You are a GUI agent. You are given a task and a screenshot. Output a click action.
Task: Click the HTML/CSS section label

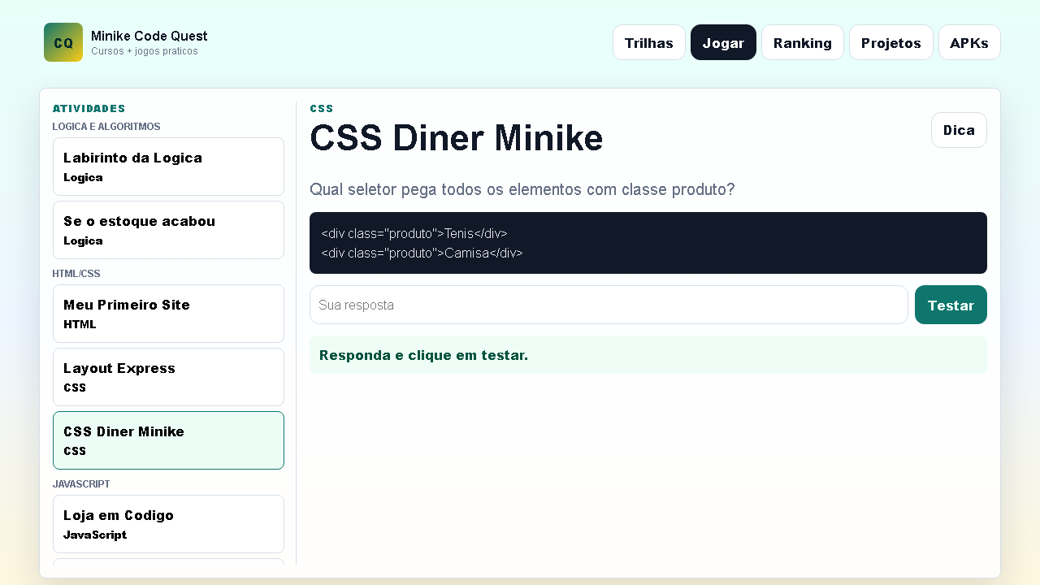click(x=76, y=274)
